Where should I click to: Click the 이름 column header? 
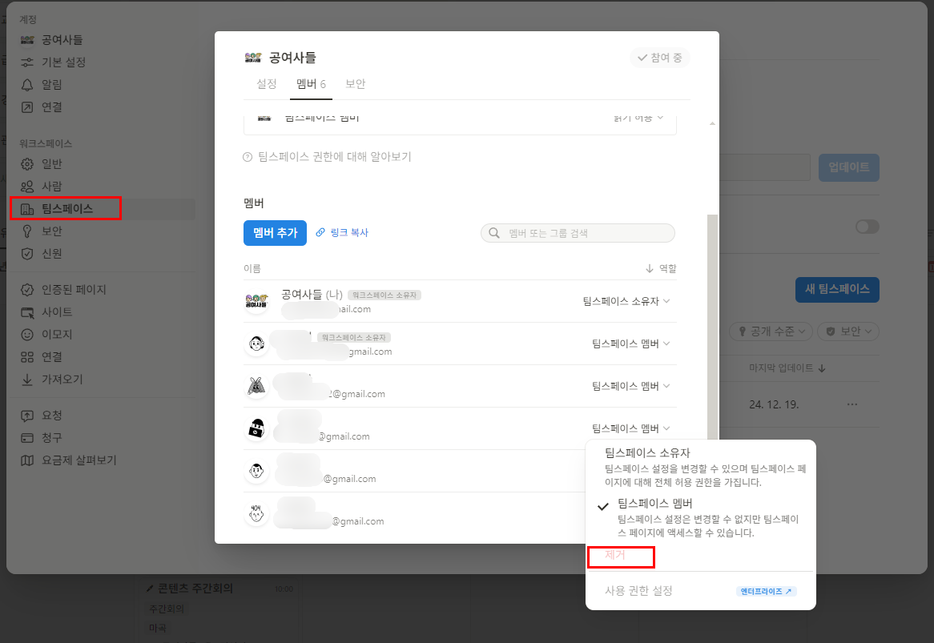252,268
